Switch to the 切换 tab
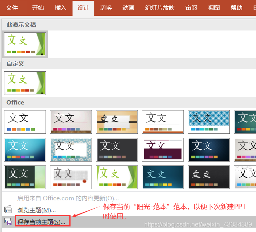This screenshot has height=232, width=256. coord(106,8)
